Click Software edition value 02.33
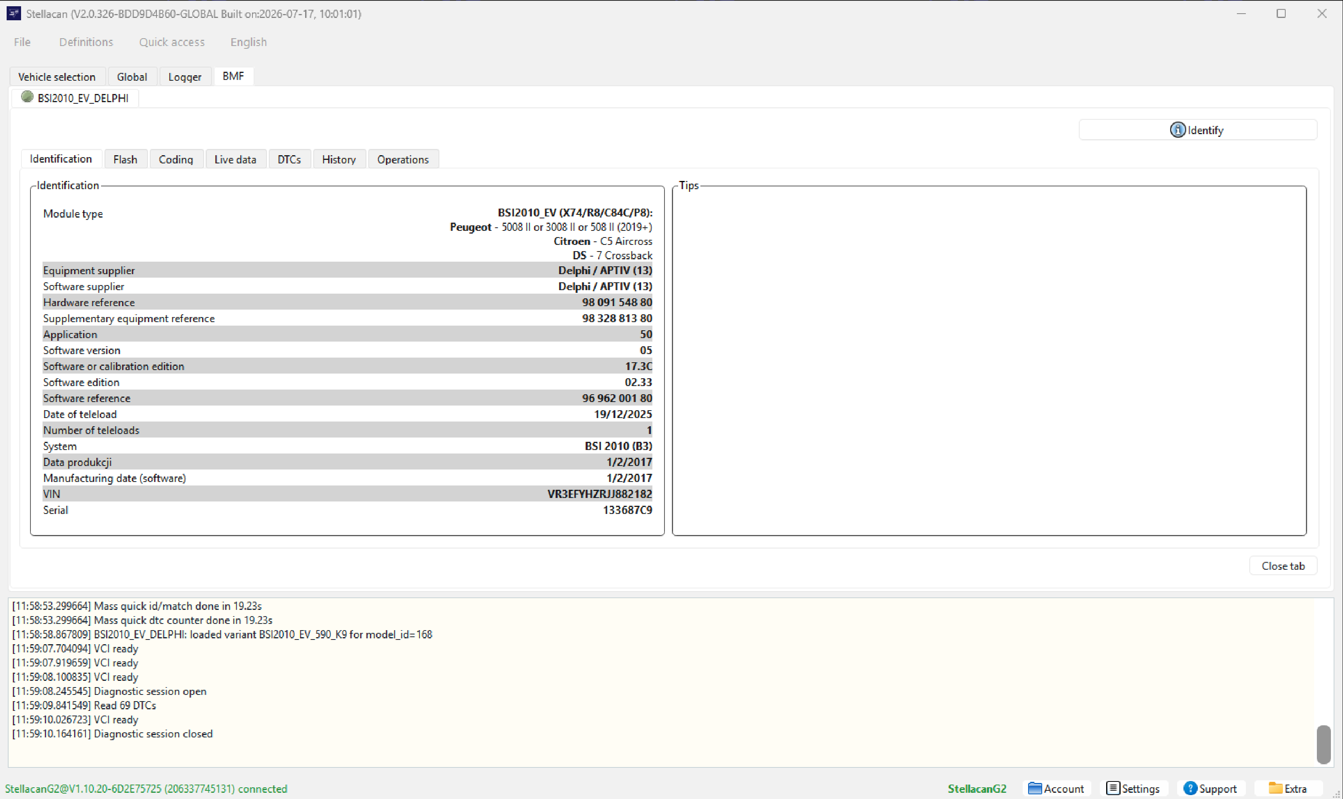 click(638, 382)
